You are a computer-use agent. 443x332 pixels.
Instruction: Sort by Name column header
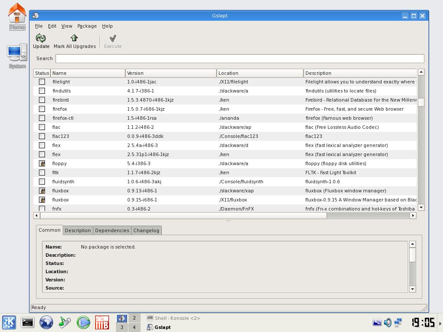click(88, 73)
